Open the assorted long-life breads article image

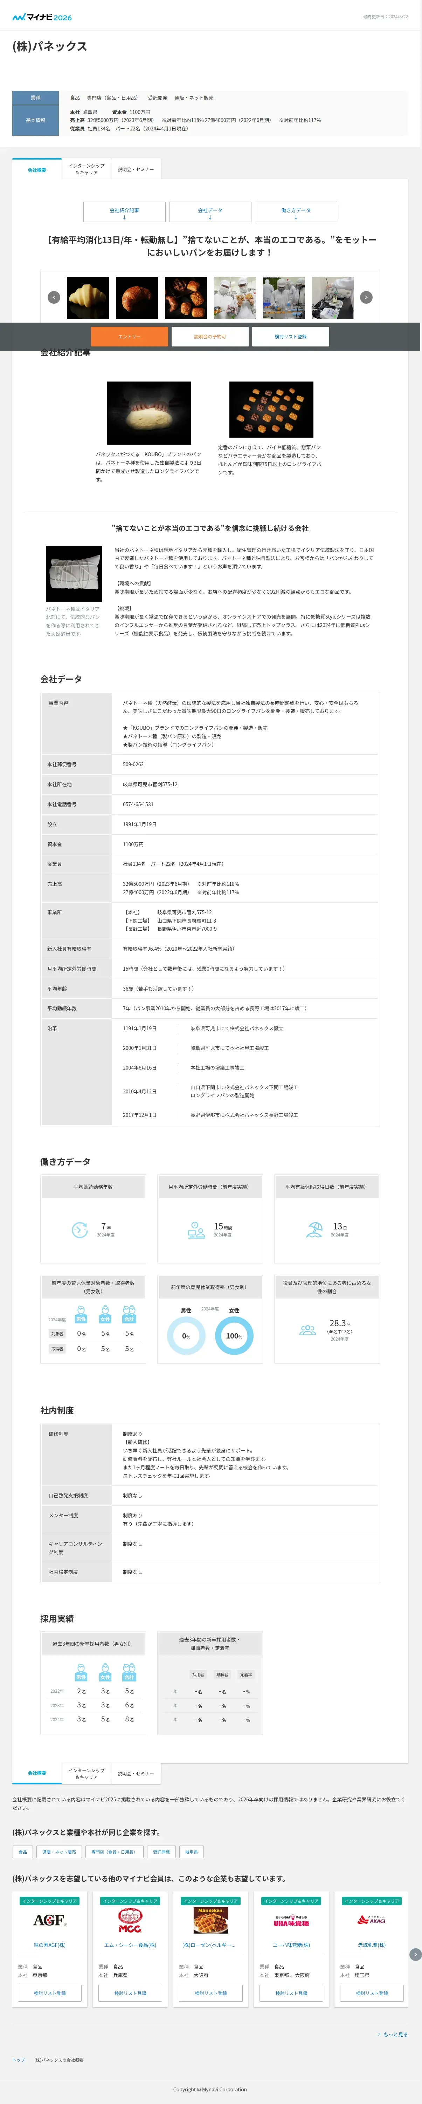pos(271,409)
